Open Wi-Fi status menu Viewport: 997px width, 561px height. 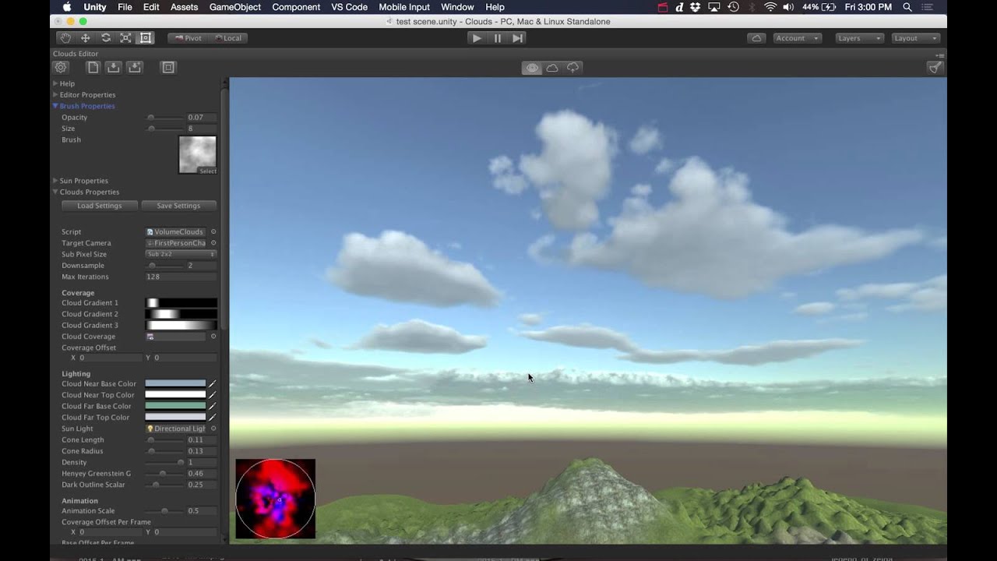[x=770, y=7]
